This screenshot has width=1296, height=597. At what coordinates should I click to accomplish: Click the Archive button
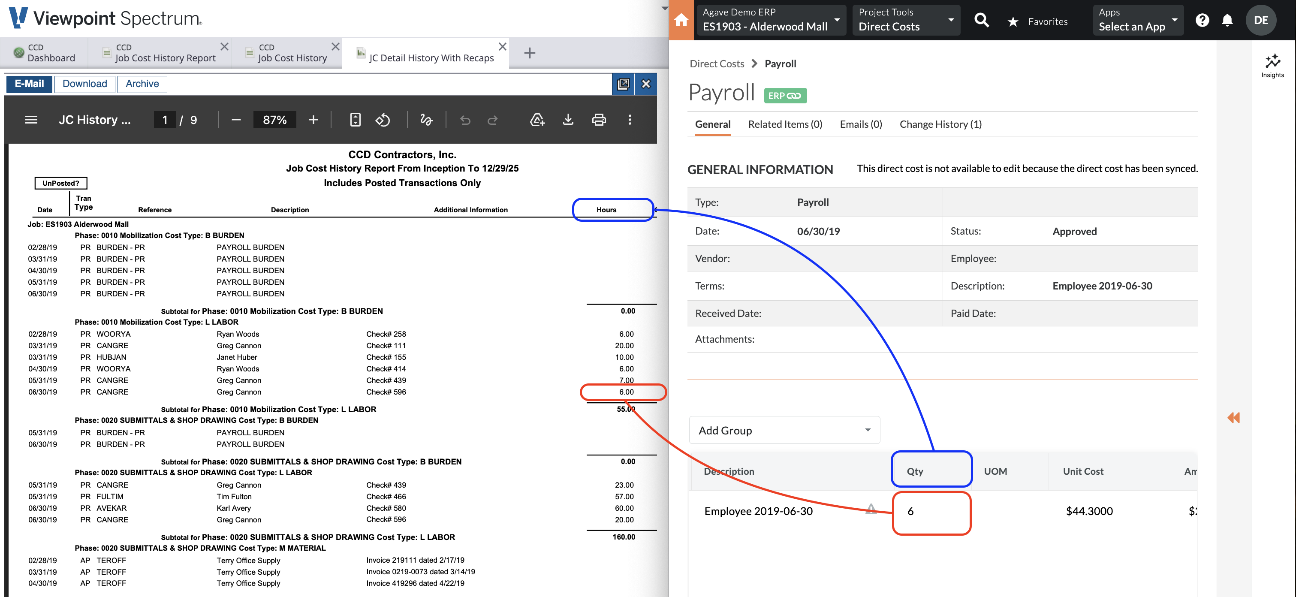click(142, 84)
